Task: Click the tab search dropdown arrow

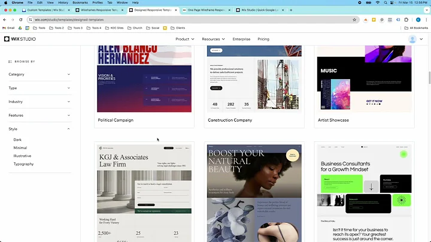Action: [x=427, y=10]
